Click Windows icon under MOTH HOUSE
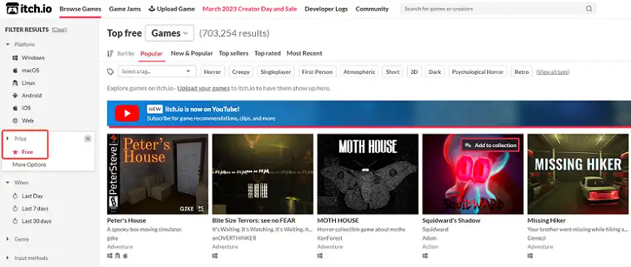631x267 pixels. 320,256
